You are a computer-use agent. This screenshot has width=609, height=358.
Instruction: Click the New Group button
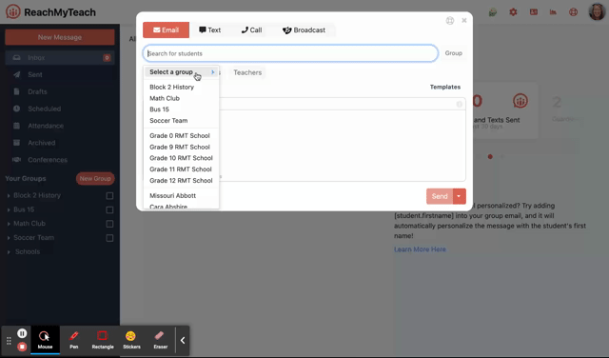point(95,178)
